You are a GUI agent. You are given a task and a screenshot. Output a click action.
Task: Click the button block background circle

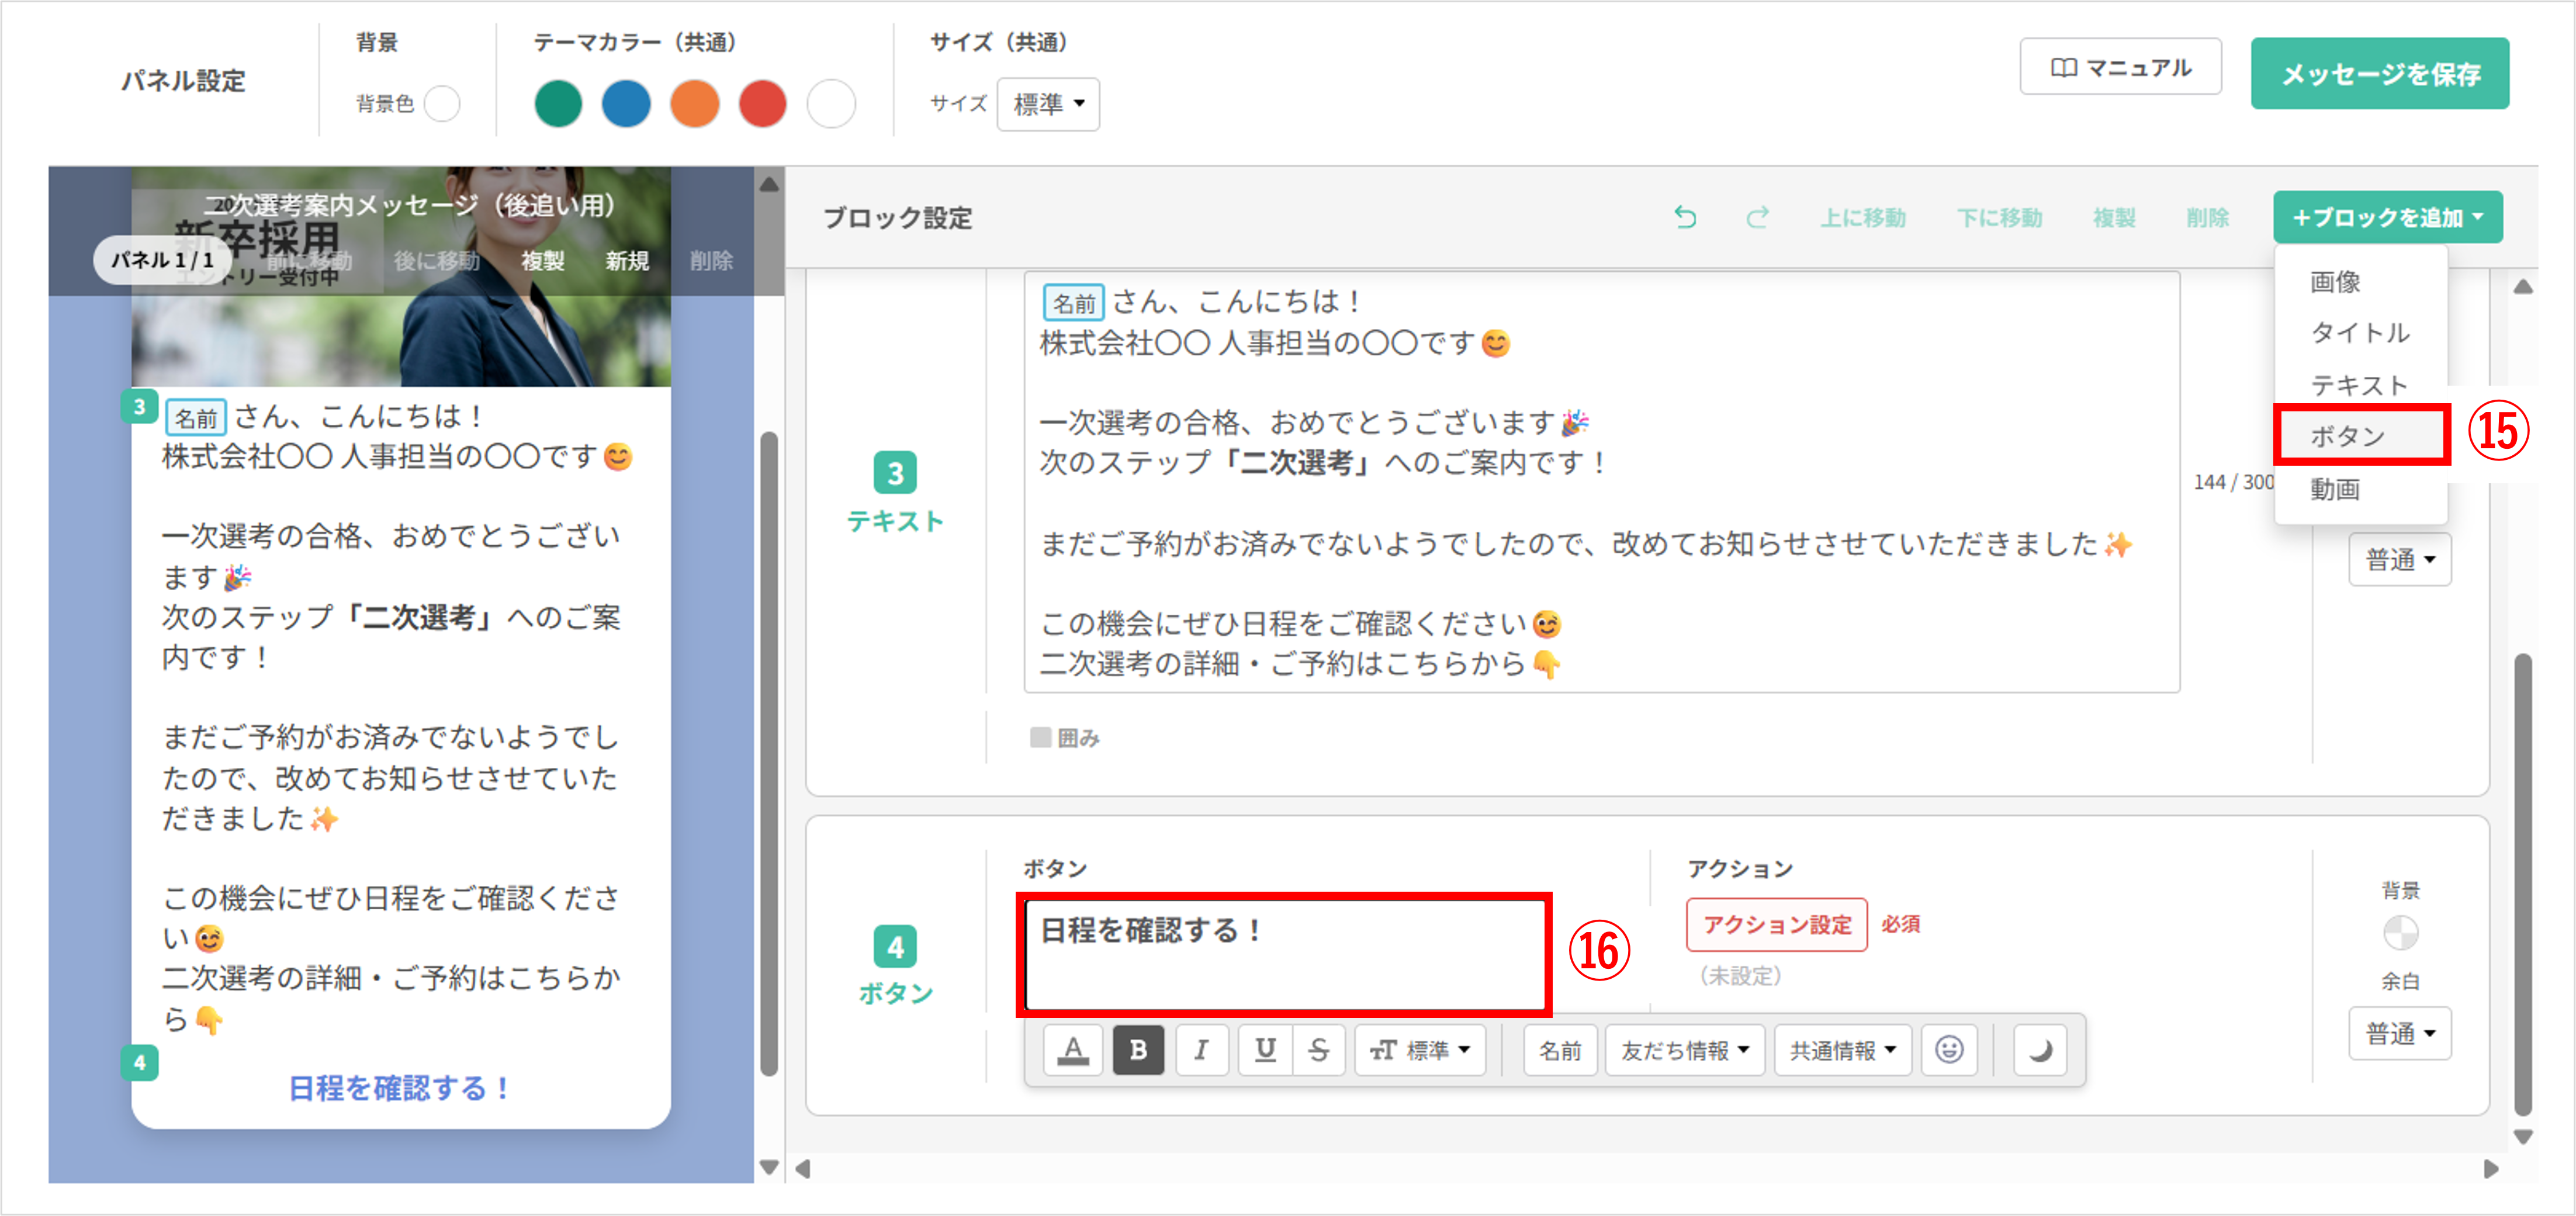pos(2400,932)
